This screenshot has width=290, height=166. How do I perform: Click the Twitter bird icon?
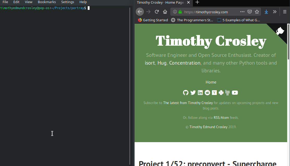[193, 93]
